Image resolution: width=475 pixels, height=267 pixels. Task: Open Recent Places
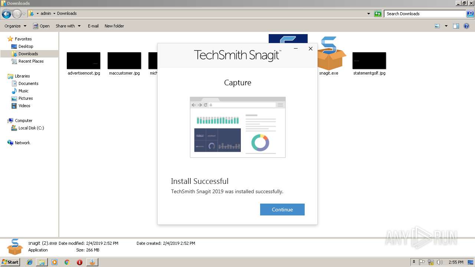coord(31,61)
